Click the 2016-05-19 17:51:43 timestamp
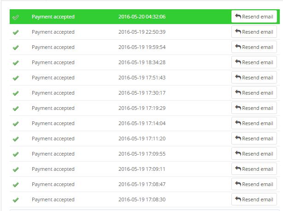 pyautogui.click(x=142, y=78)
